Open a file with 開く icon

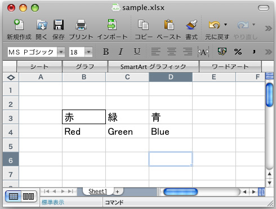42,25
